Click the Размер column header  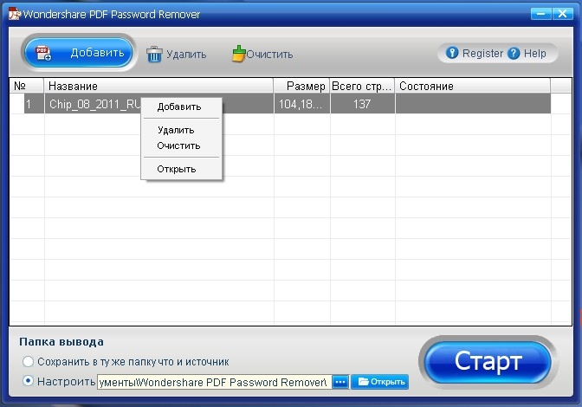(301, 86)
